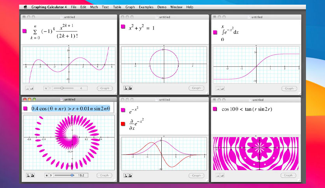Click zoom in icon in cos 10θ window
325x188 pixels.
(222, 176)
